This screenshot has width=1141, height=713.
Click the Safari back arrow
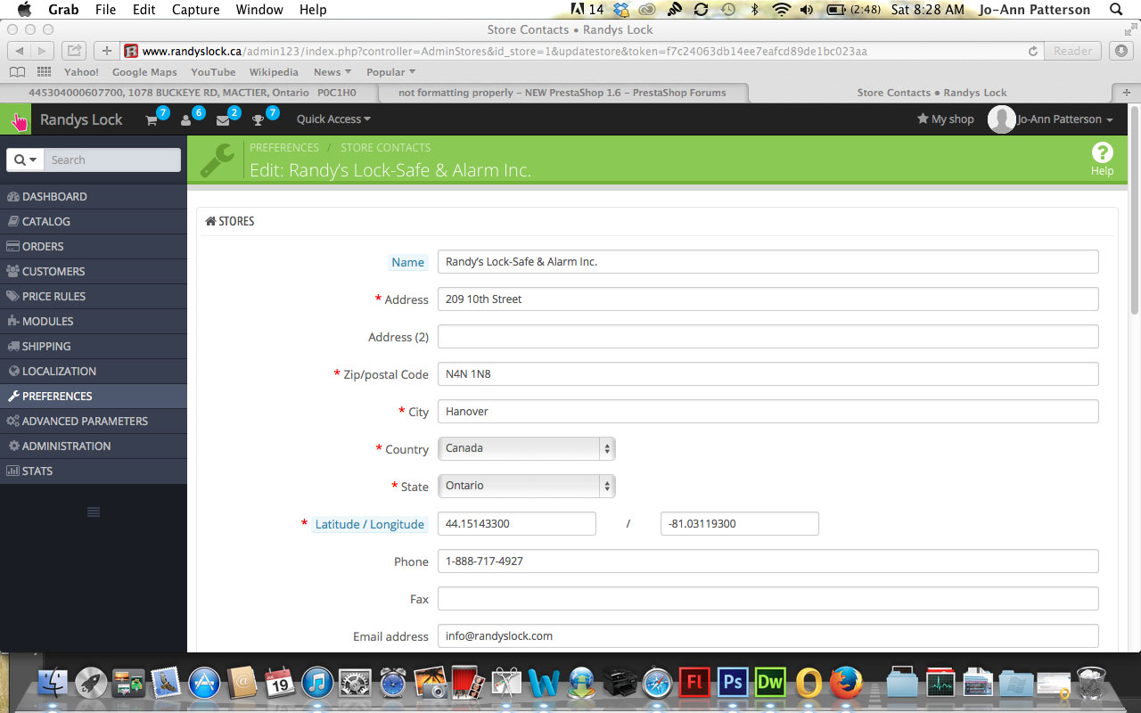click(20, 51)
